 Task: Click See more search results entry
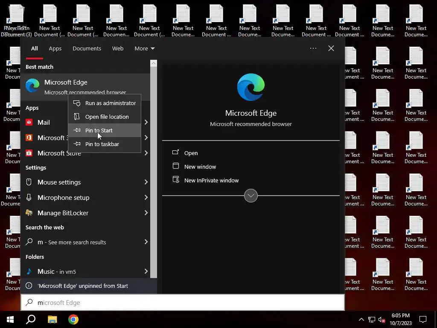point(85,242)
